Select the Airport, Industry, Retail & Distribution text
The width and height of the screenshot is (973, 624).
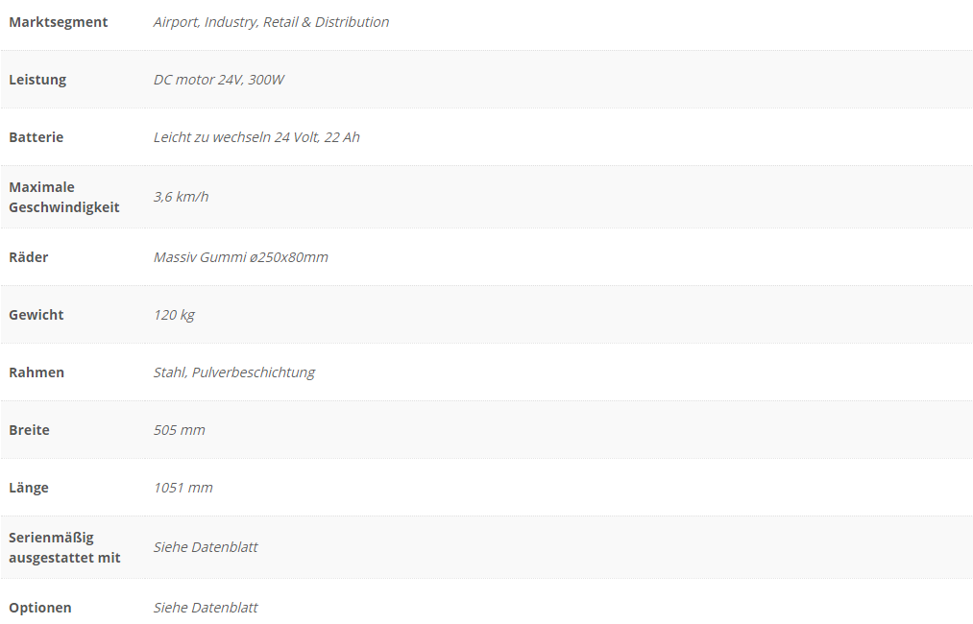tap(271, 22)
